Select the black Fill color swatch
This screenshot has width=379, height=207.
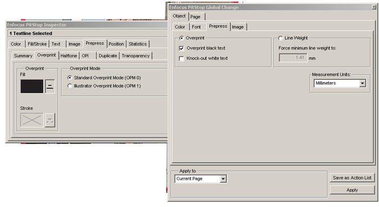click(32, 86)
